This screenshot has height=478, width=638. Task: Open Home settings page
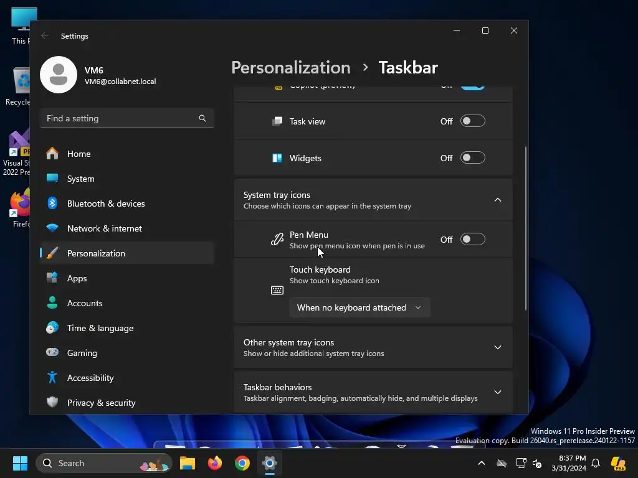click(127, 154)
